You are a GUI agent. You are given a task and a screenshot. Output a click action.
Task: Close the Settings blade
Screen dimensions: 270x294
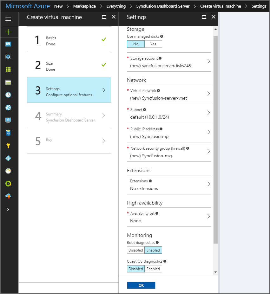click(x=214, y=17)
